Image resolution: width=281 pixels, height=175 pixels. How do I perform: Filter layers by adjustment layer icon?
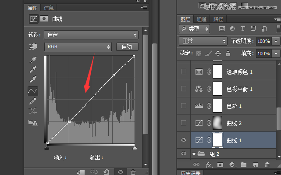pos(232,29)
